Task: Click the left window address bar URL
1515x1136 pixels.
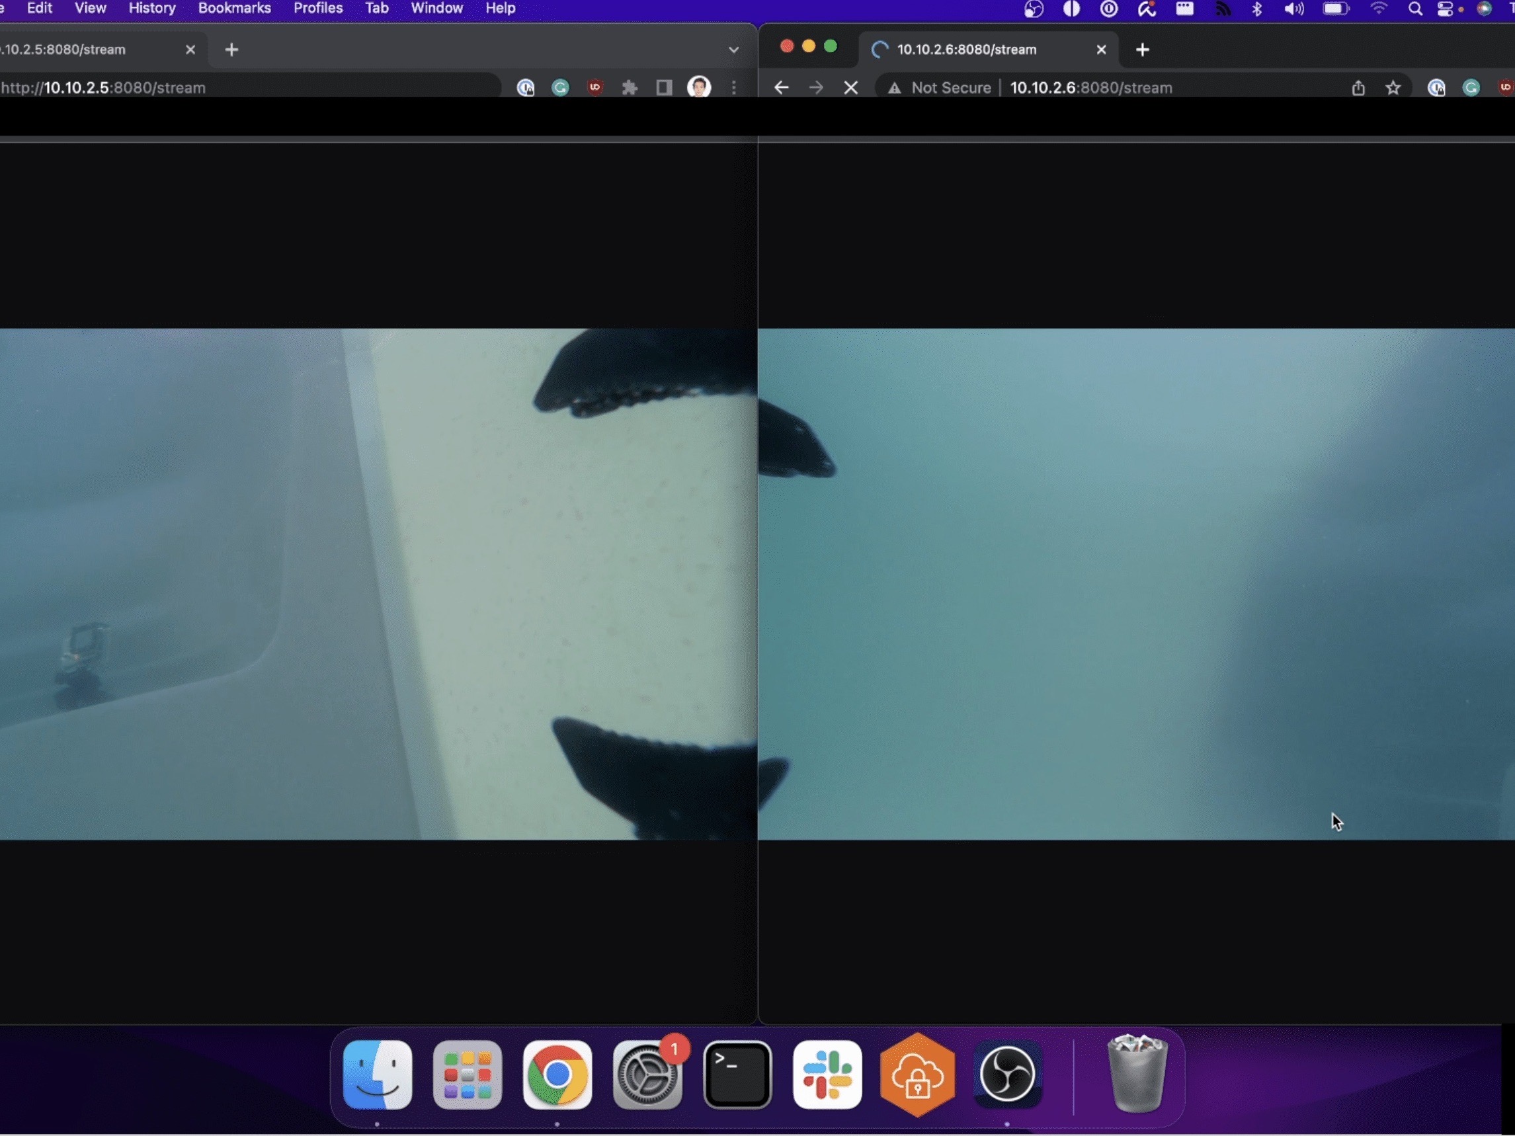Action: point(123,88)
